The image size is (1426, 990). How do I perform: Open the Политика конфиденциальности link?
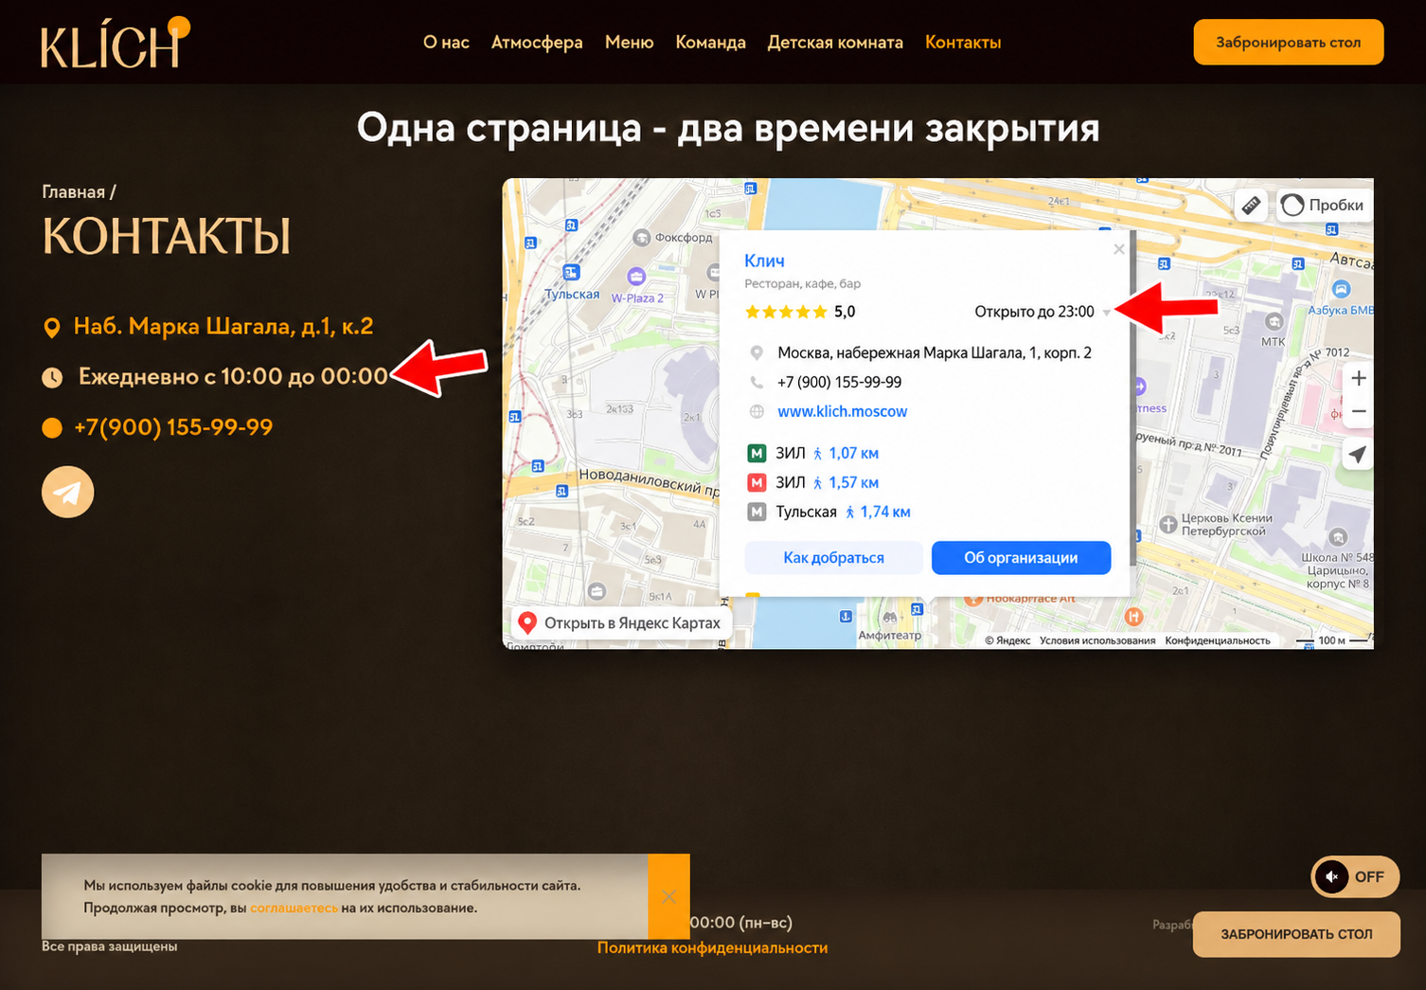[712, 948]
